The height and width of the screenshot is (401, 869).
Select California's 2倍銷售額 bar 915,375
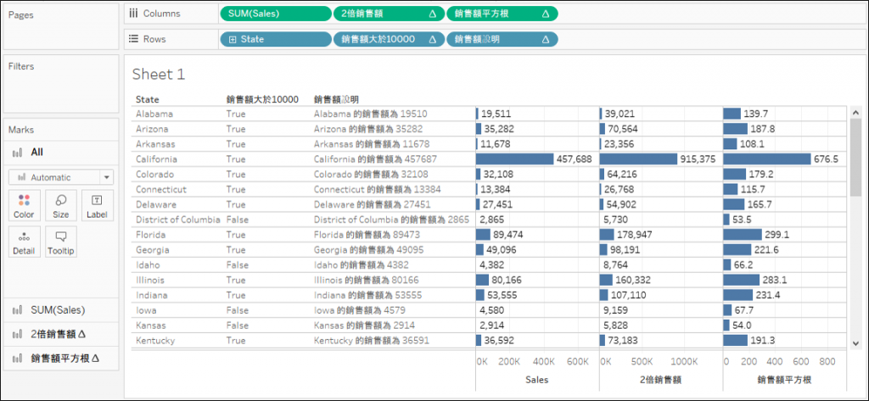(x=639, y=159)
